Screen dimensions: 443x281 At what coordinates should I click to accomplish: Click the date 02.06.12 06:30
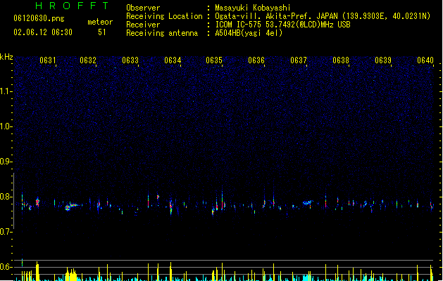43,32
